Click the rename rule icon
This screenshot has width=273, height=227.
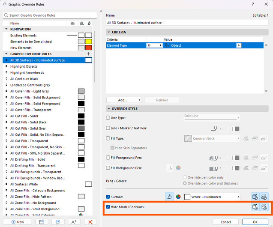pos(74,222)
